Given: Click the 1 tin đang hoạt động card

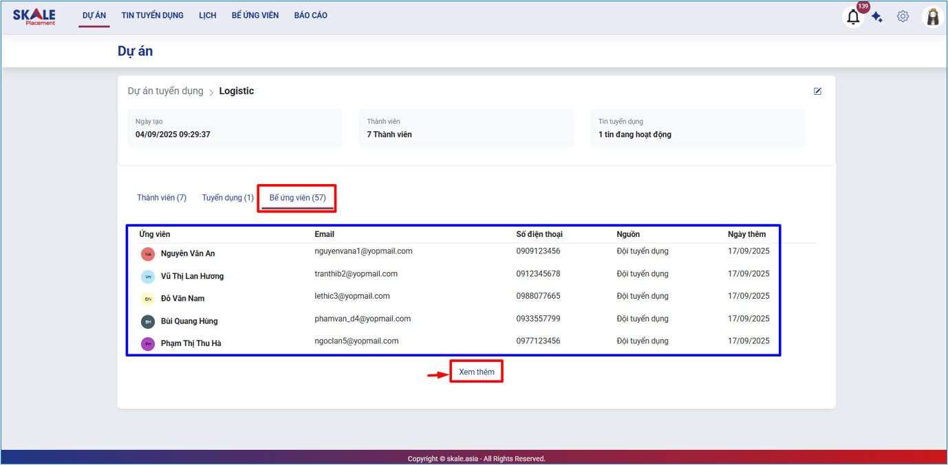Looking at the screenshot, I should (x=697, y=128).
